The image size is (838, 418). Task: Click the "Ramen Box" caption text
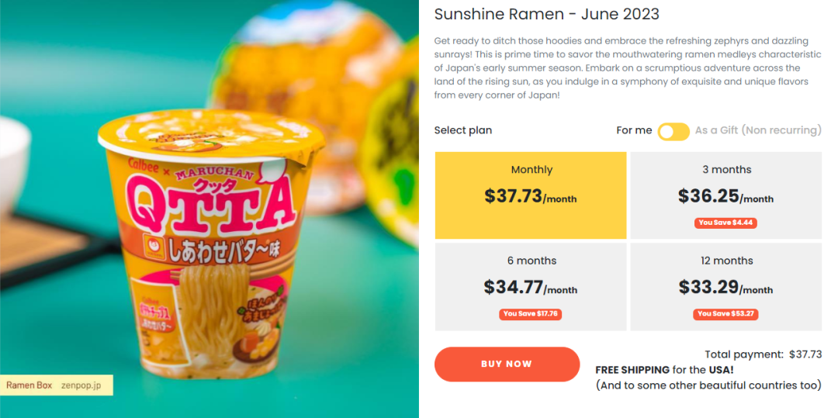(x=29, y=385)
